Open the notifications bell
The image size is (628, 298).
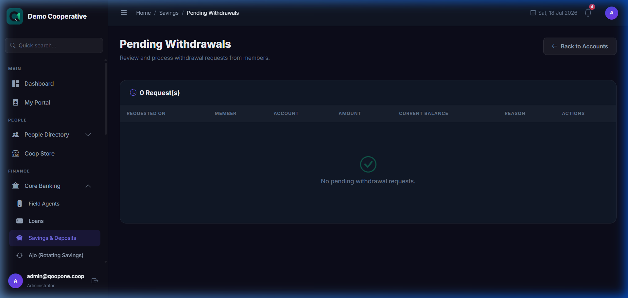click(x=588, y=13)
